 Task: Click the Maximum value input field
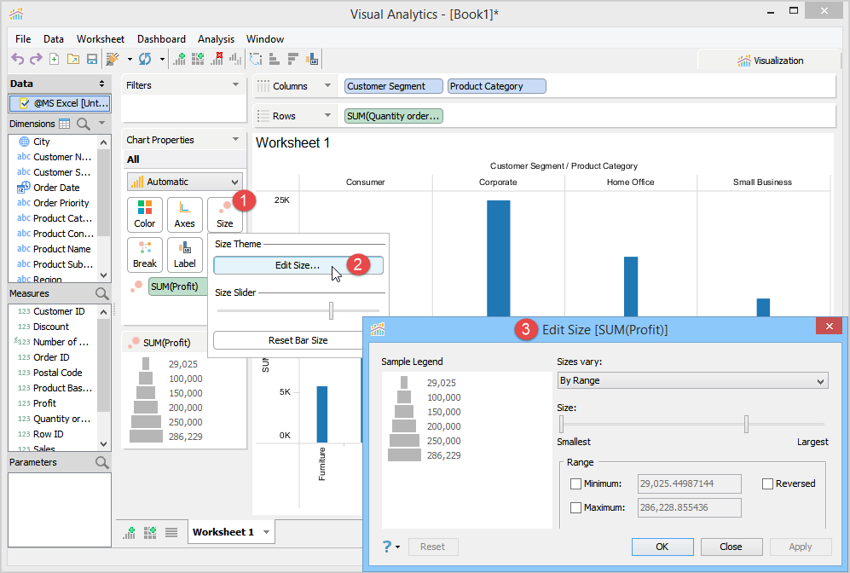[689, 507]
